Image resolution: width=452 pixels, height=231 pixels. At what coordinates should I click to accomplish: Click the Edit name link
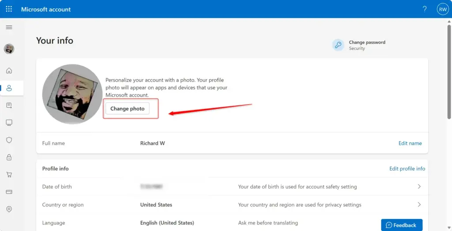(x=410, y=143)
